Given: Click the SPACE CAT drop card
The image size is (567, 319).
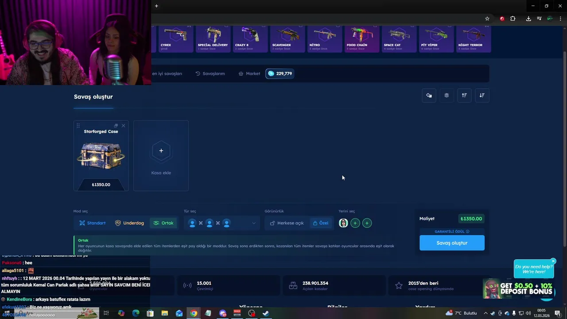Looking at the screenshot, I should (x=399, y=39).
